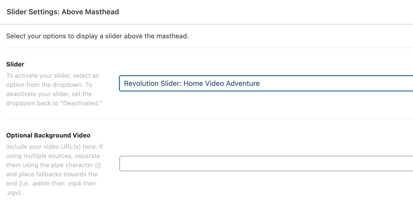Click "deactivate your slider, set the" help line
This screenshot has height=206, width=413.
(x=49, y=94)
